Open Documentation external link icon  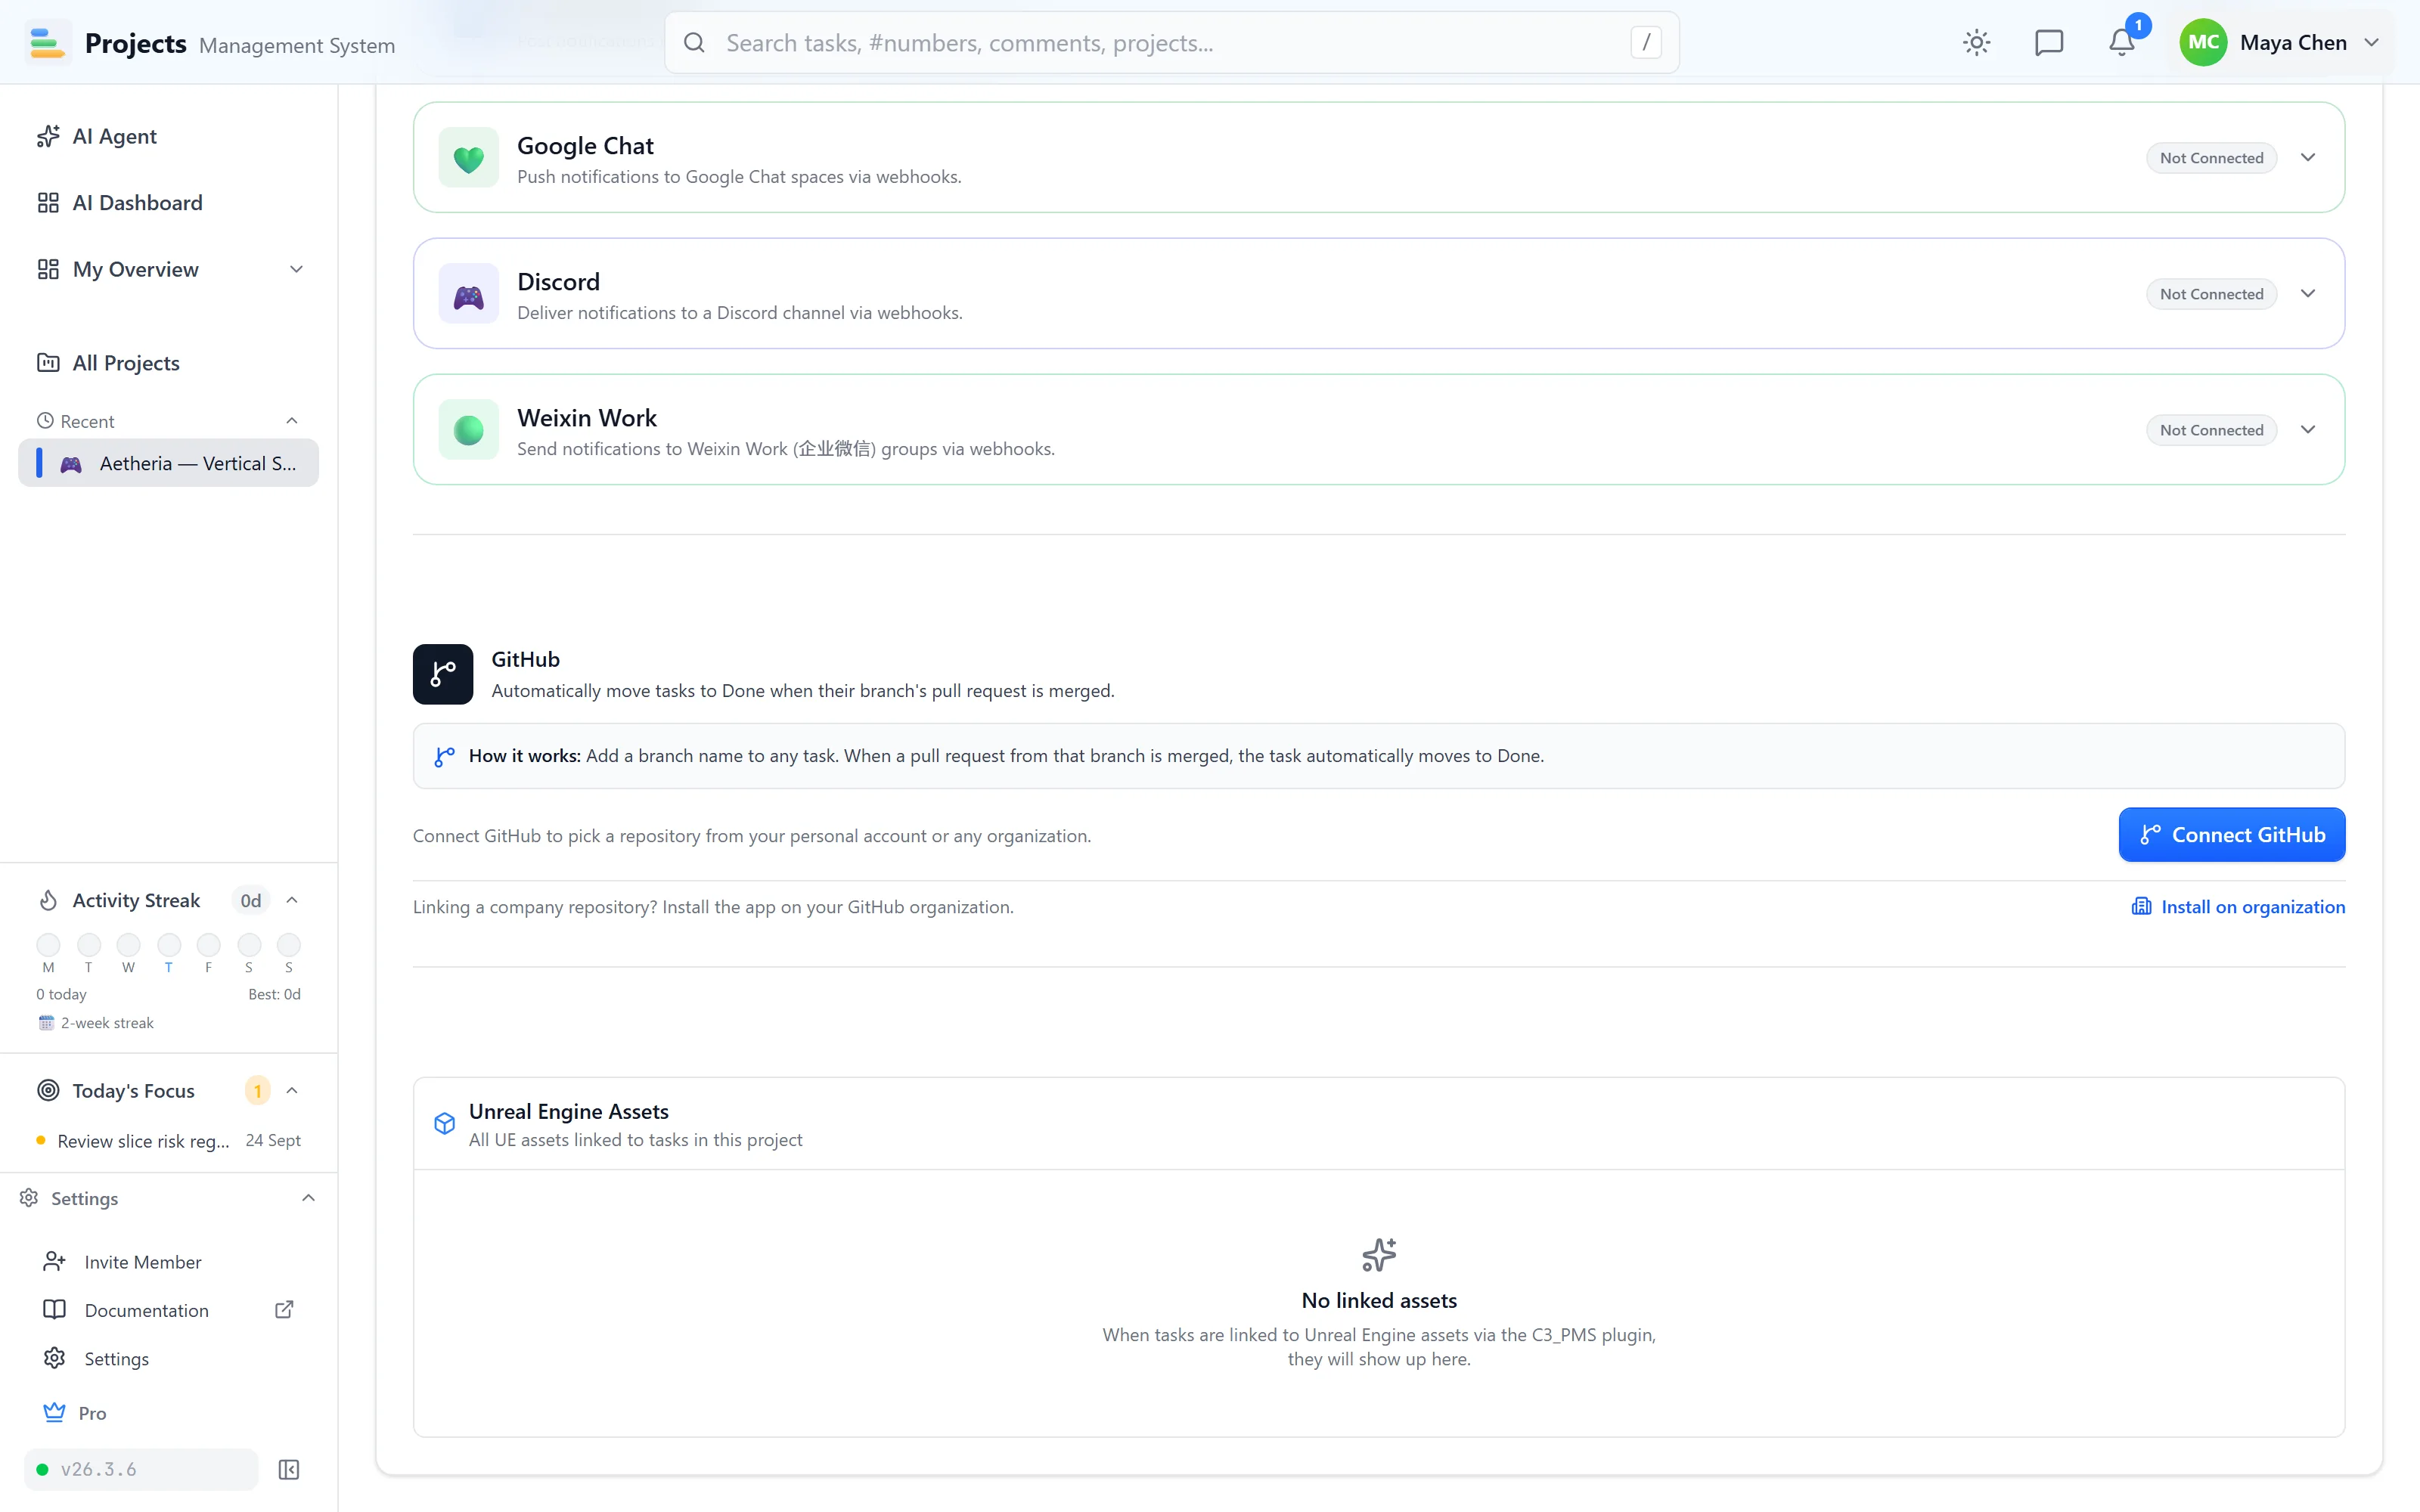click(284, 1309)
